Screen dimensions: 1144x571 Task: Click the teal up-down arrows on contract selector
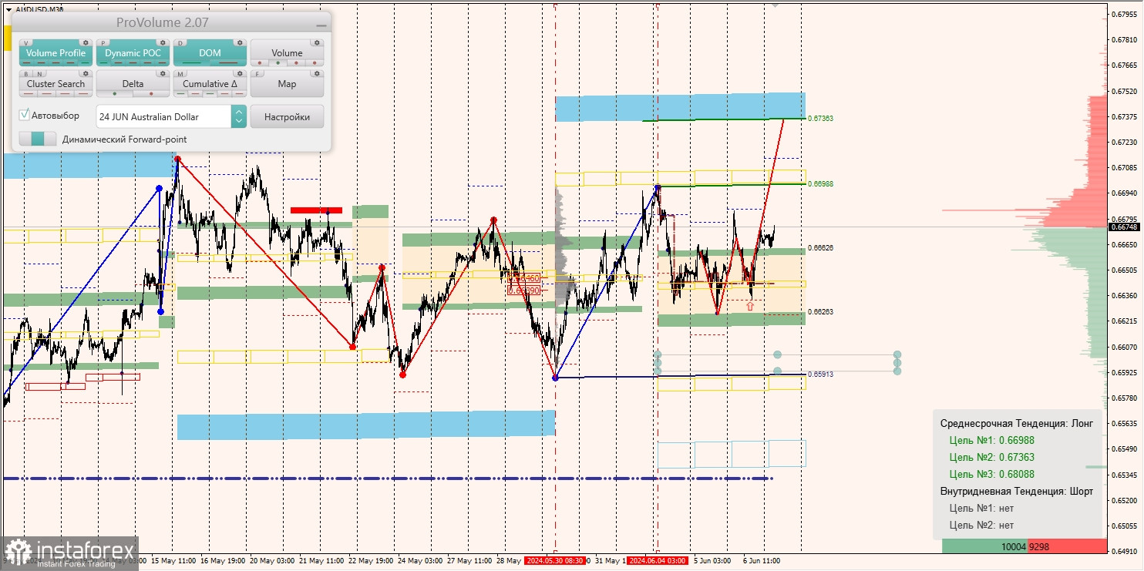click(239, 116)
